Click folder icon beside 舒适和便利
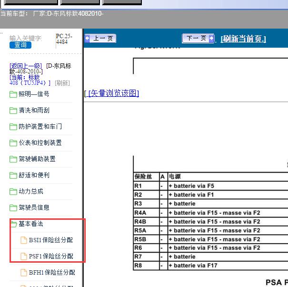The width and height of the screenshot is (288, 287). [x=13, y=175]
